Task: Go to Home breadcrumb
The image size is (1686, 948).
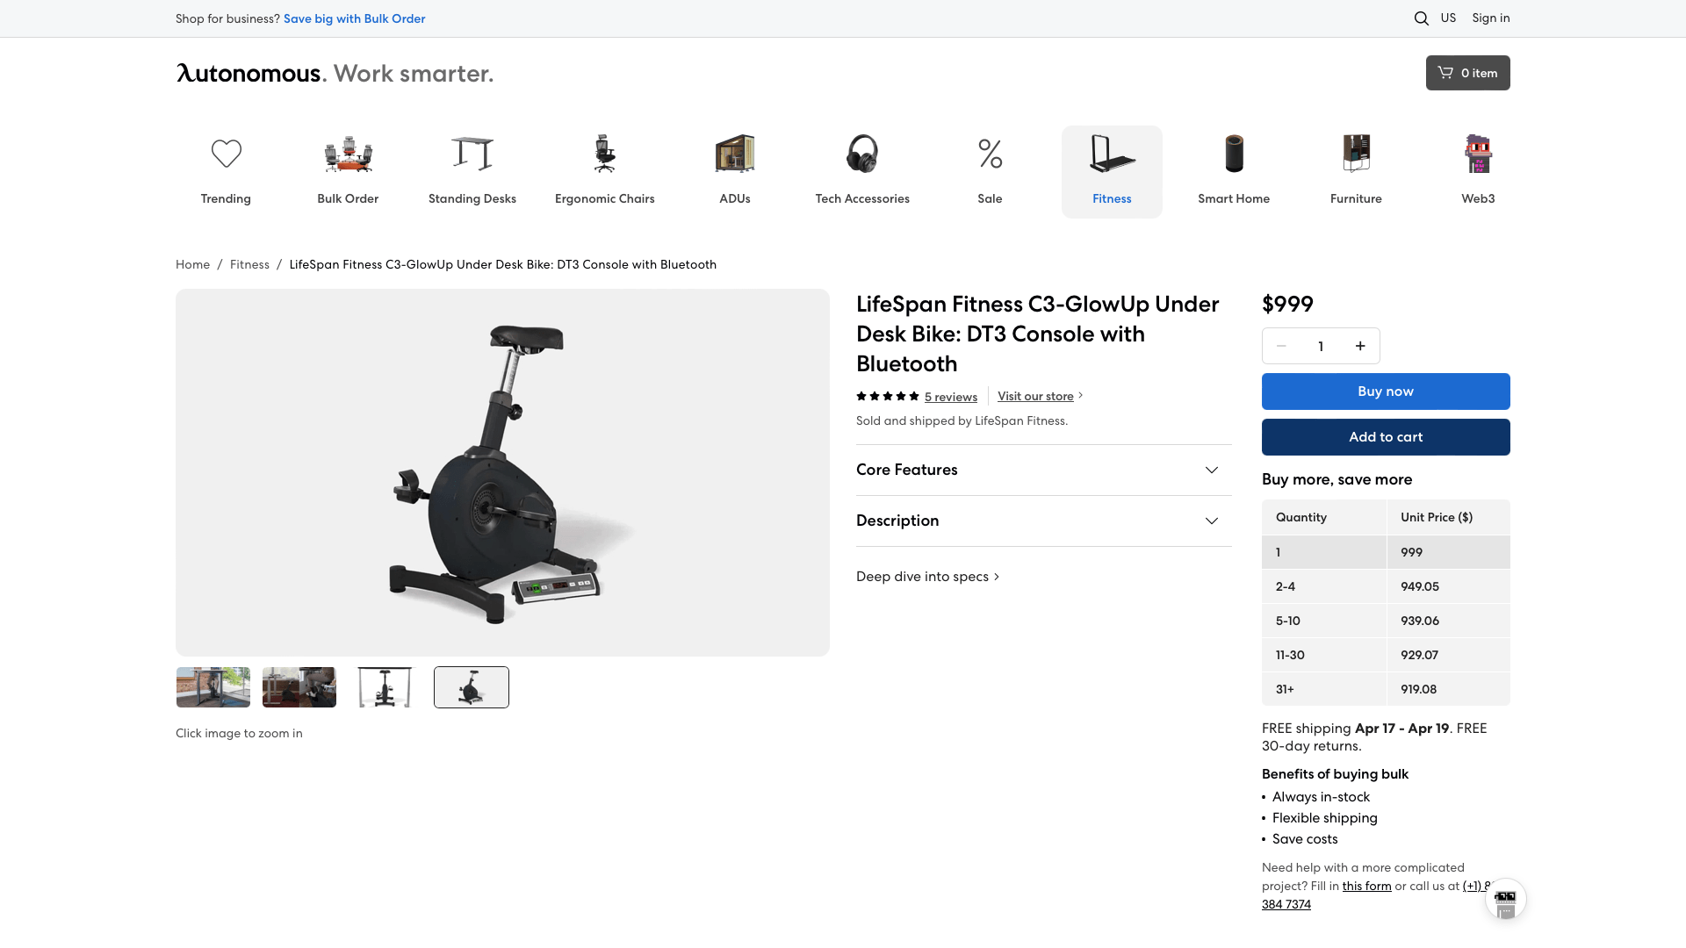Action: [192, 264]
